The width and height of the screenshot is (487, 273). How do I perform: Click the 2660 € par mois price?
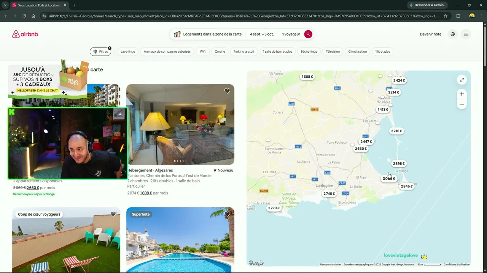(41, 188)
